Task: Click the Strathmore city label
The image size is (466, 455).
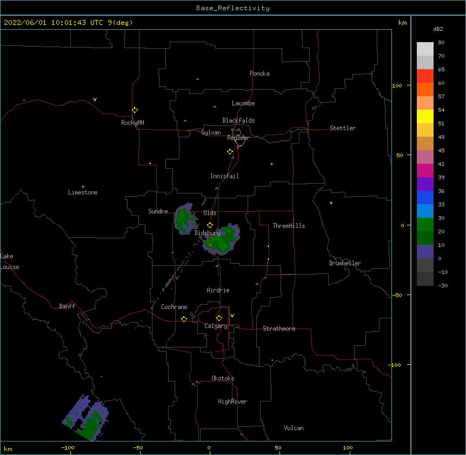Action: click(x=279, y=329)
